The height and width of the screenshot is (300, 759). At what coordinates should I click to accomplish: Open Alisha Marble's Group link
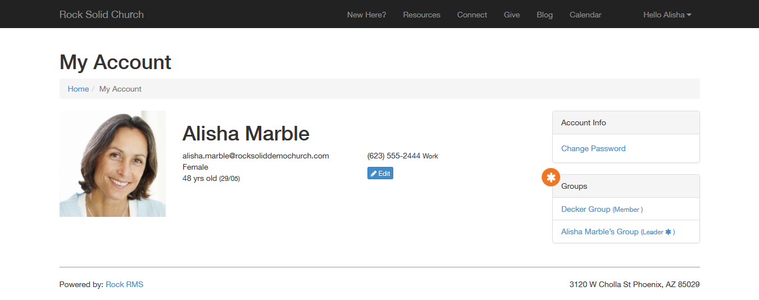[599, 231]
